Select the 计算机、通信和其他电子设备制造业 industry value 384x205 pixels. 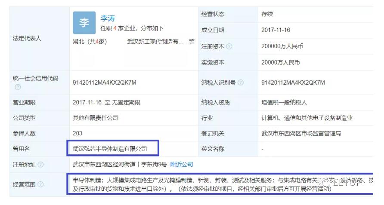[x=307, y=118]
